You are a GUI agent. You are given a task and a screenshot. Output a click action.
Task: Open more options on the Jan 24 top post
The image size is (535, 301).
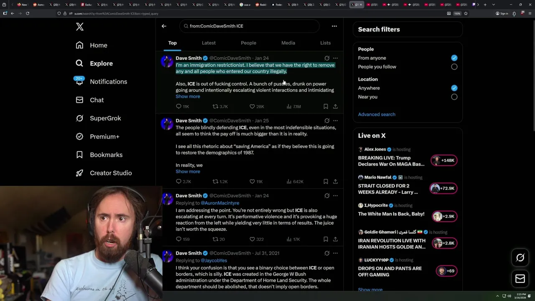pyautogui.click(x=335, y=58)
